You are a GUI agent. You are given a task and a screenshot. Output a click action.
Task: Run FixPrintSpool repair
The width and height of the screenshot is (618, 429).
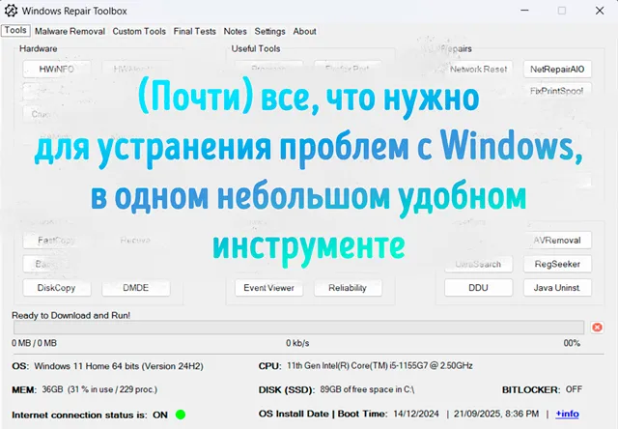click(x=557, y=91)
